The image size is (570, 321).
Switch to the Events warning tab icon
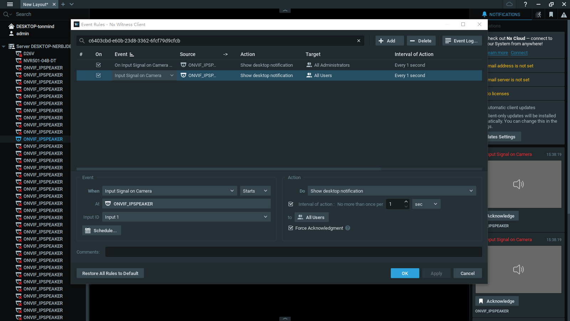pyautogui.click(x=564, y=15)
